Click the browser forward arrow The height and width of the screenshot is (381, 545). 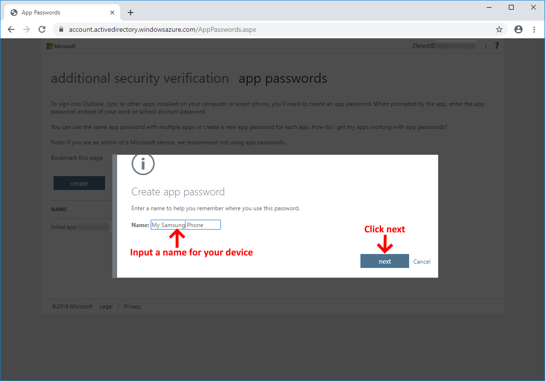click(27, 29)
